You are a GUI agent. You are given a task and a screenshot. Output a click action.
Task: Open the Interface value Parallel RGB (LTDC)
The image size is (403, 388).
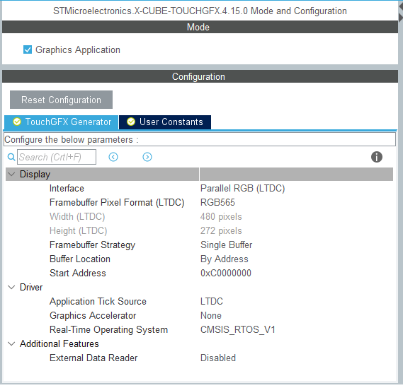(x=243, y=188)
